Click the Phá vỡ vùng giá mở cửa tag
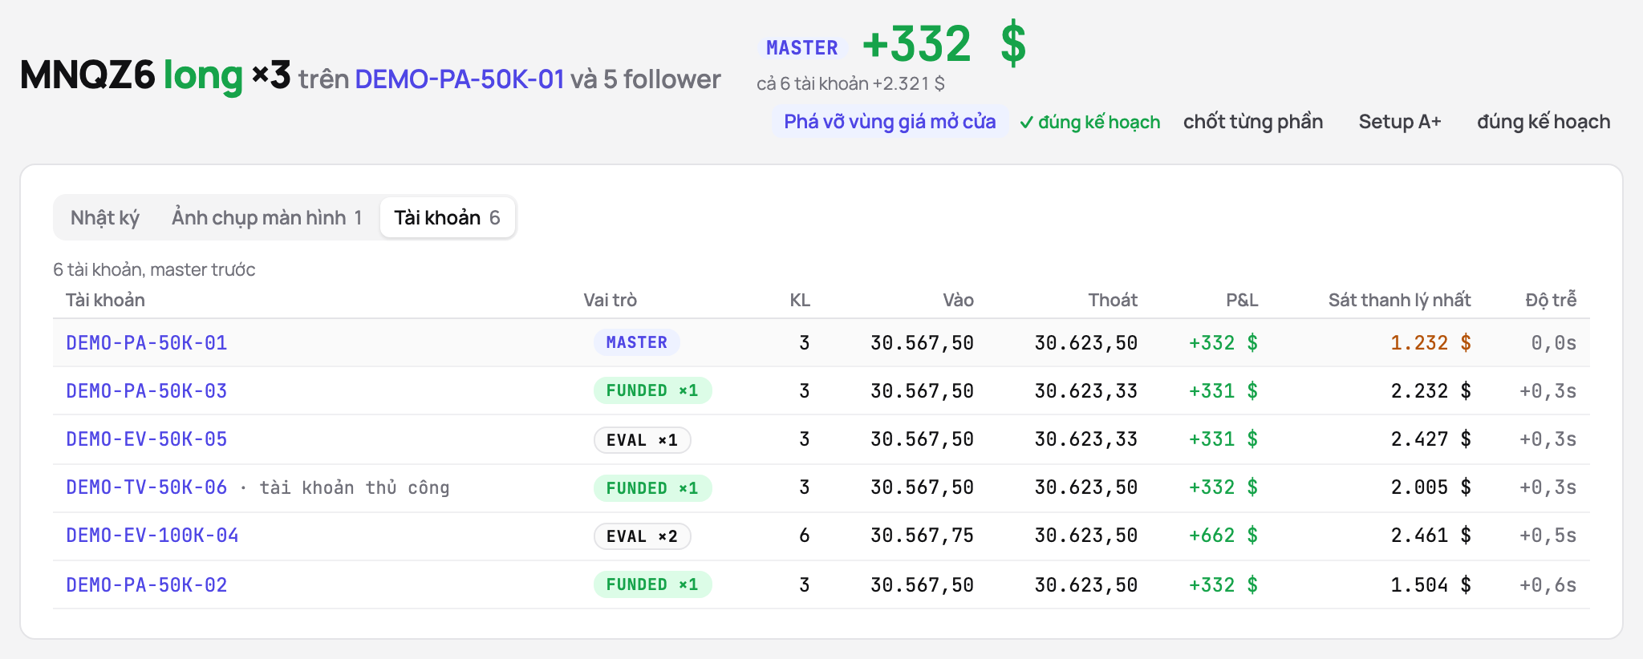 [x=890, y=122]
